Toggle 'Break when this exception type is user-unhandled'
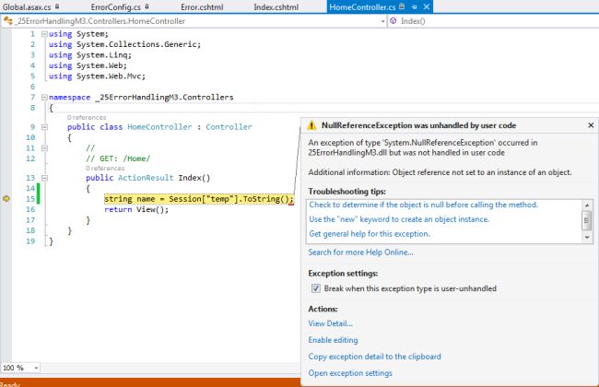 (x=315, y=288)
